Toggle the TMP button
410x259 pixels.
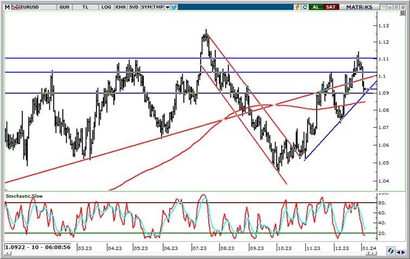coord(158,7)
